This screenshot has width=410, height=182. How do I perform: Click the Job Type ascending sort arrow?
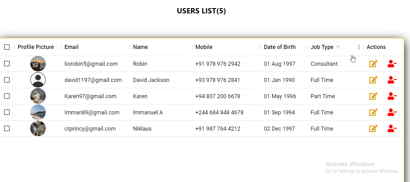tap(338, 47)
